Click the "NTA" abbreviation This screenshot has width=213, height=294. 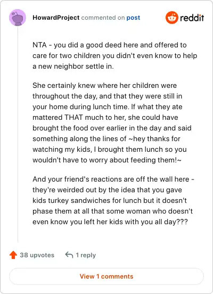[39, 45]
